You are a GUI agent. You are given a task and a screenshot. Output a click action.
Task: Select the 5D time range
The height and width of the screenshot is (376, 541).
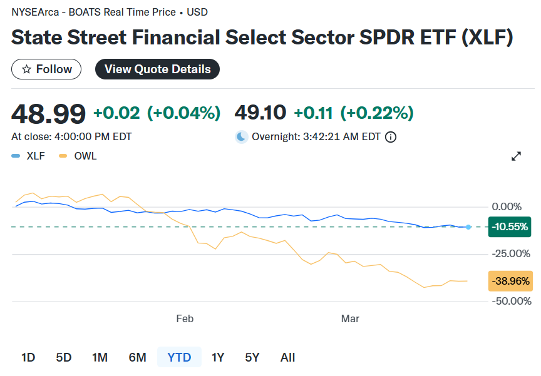(64, 357)
